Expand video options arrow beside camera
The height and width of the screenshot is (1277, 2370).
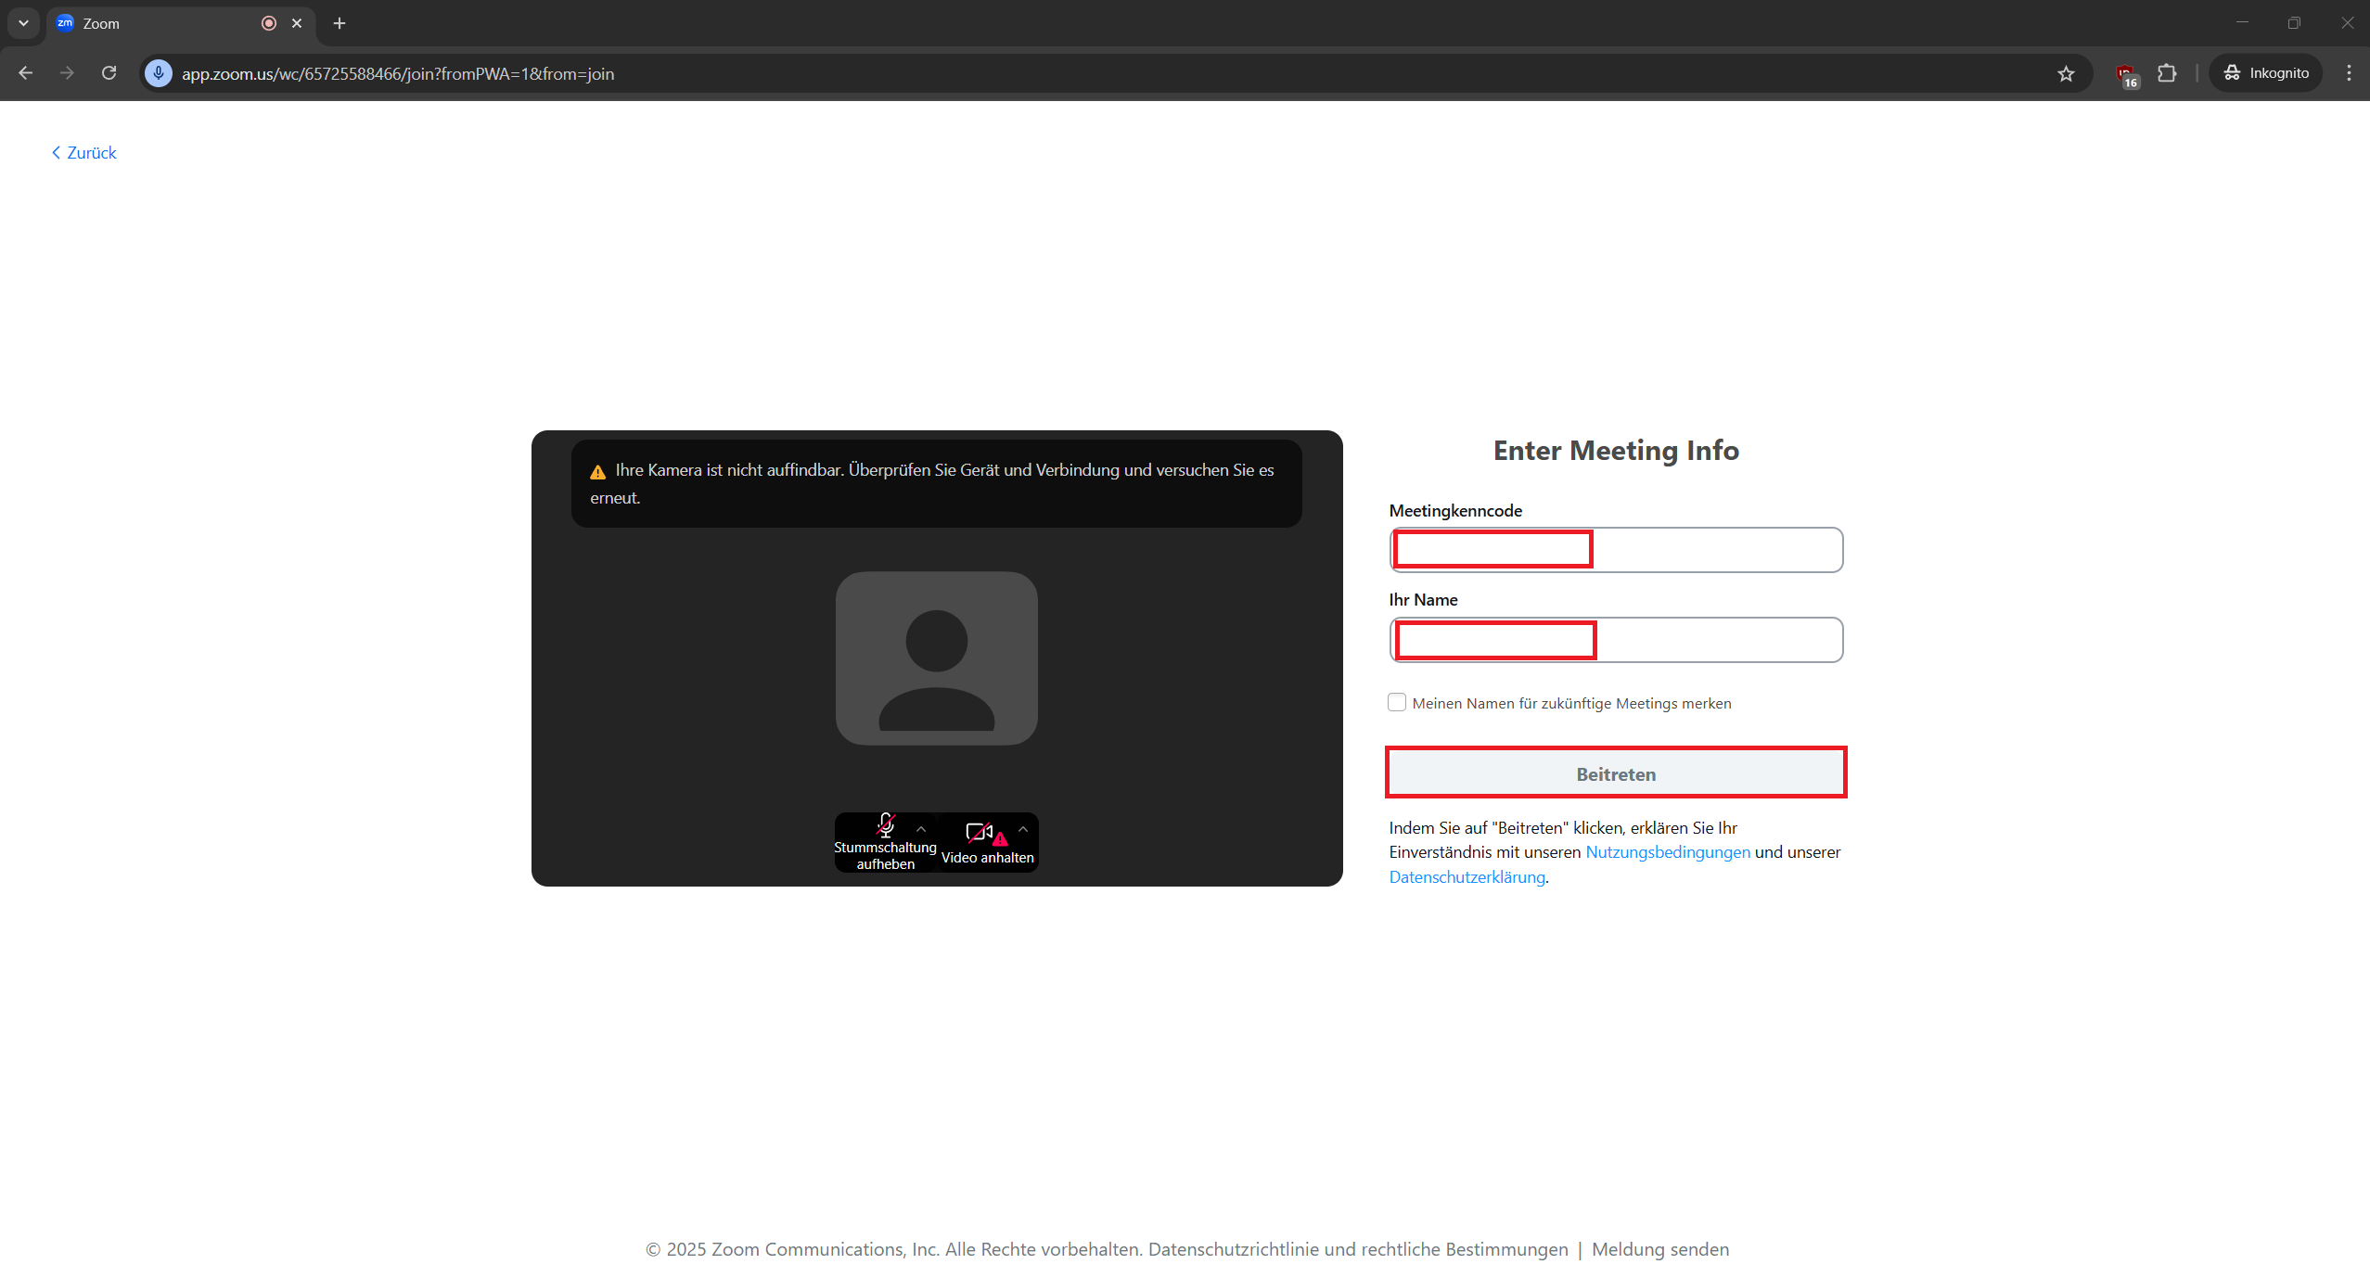(1022, 829)
